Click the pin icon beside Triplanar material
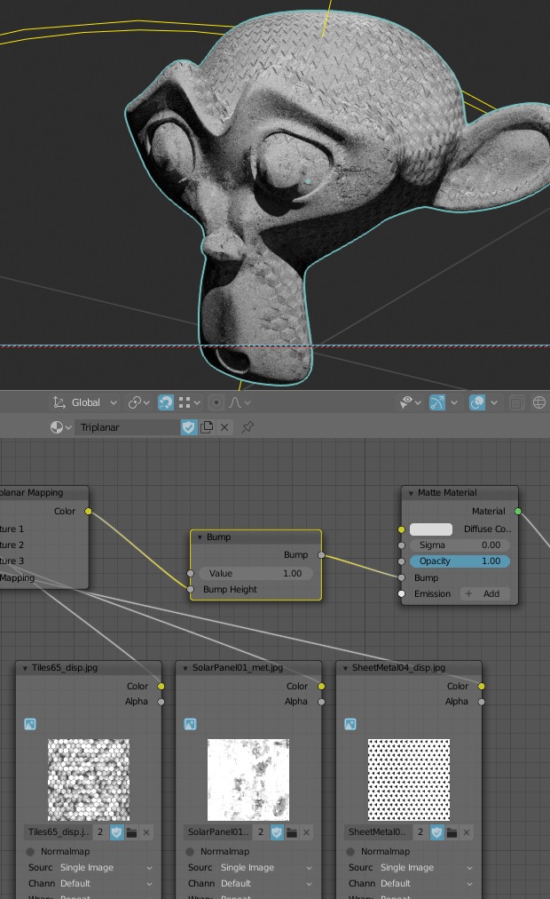The width and height of the screenshot is (550, 899). (x=247, y=427)
